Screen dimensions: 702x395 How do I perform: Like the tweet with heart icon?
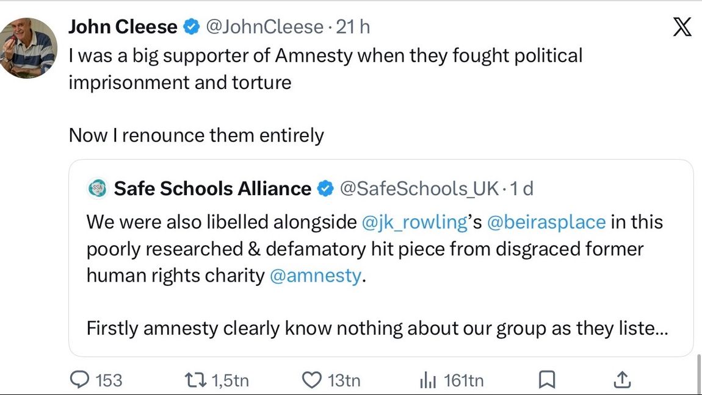click(x=311, y=380)
